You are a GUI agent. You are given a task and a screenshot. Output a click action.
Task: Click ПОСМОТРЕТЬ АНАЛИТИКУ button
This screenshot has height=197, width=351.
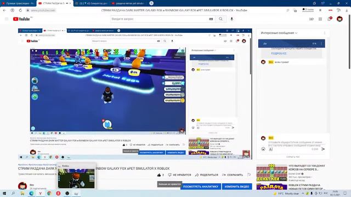(201, 187)
